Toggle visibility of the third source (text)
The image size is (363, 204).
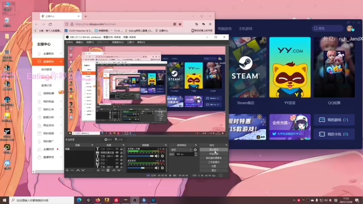(117, 156)
